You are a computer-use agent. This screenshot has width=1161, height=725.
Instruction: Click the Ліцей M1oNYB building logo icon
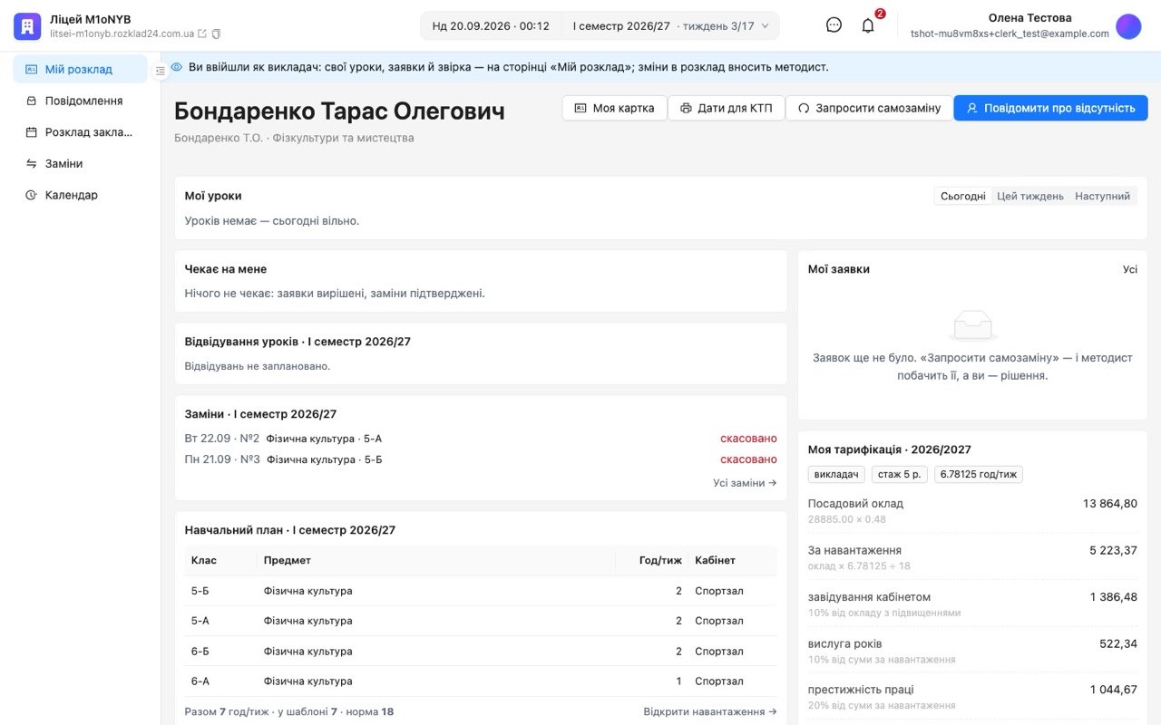click(27, 26)
